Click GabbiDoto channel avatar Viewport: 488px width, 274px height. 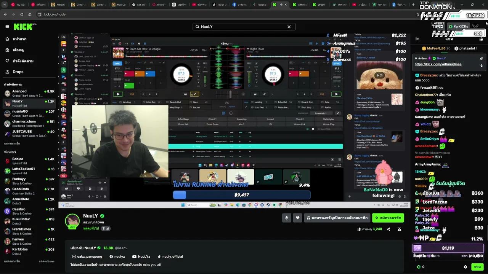pyautogui.click(x=7, y=191)
